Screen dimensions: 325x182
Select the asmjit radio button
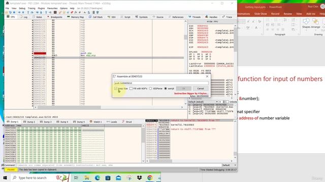(166, 88)
